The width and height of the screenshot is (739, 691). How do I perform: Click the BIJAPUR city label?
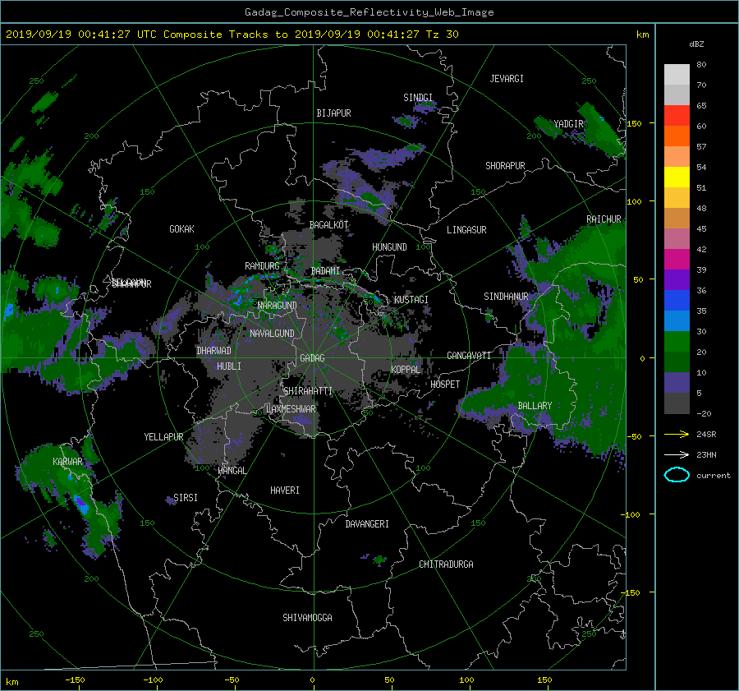(x=333, y=113)
